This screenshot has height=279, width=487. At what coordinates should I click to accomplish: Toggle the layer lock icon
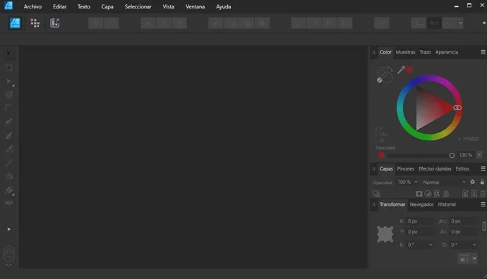click(482, 182)
